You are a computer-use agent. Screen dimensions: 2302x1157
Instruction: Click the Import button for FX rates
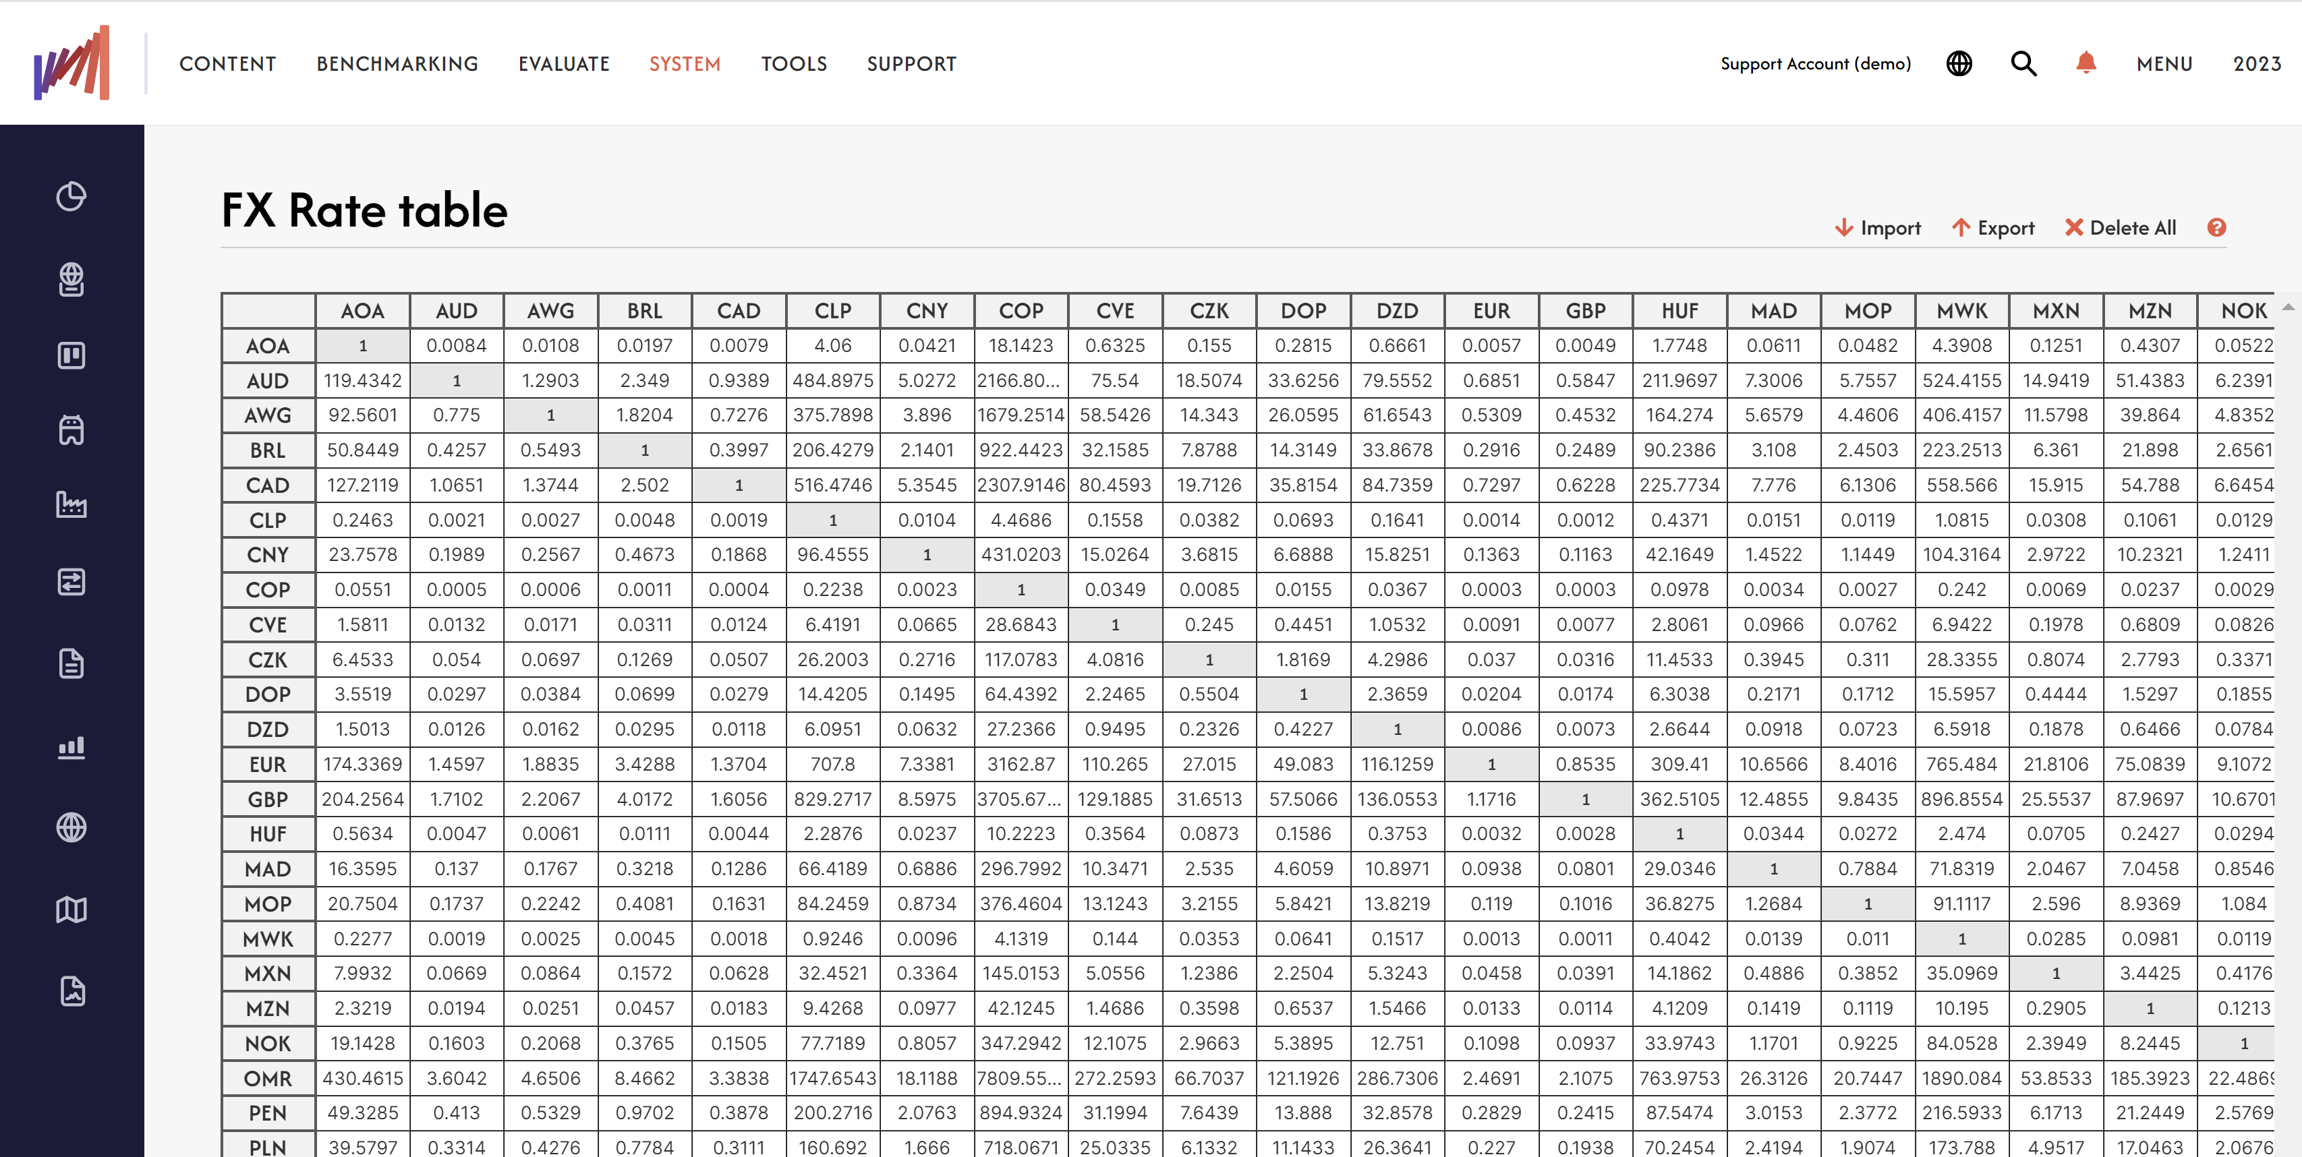[x=1876, y=227]
